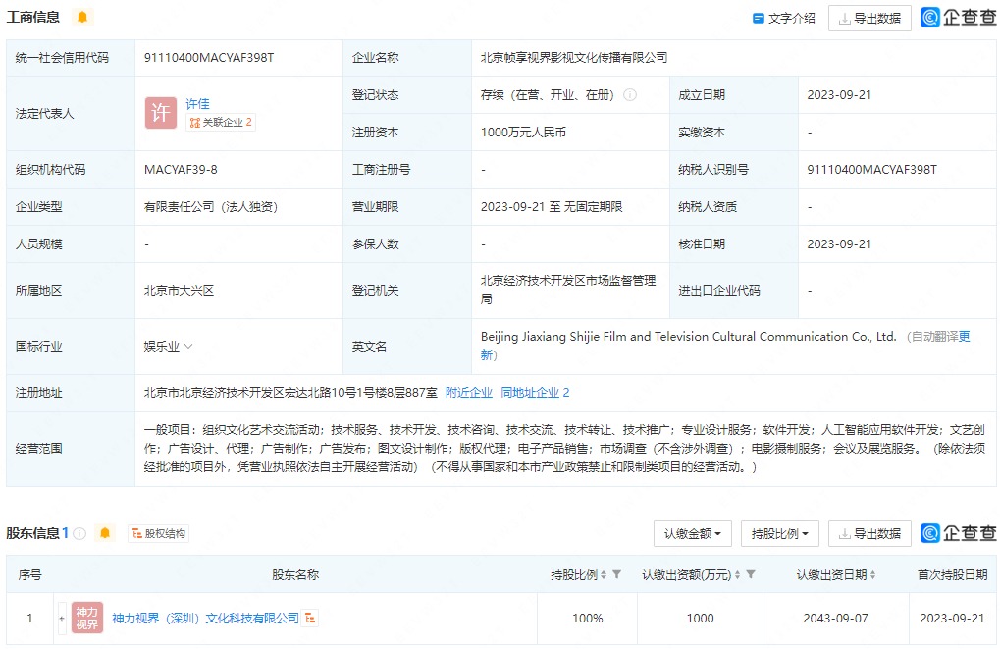Click the 企查查 logo beside 工商信息 header
The height and width of the screenshot is (649, 1000).
click(958, 18)
